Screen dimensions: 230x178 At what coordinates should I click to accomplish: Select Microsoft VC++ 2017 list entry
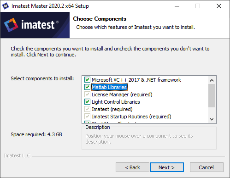[136, 80]
